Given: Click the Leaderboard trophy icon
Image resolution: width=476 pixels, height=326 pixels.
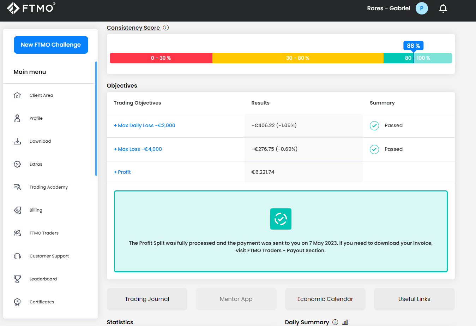Looking at the screenshot, I should (17, 279).
